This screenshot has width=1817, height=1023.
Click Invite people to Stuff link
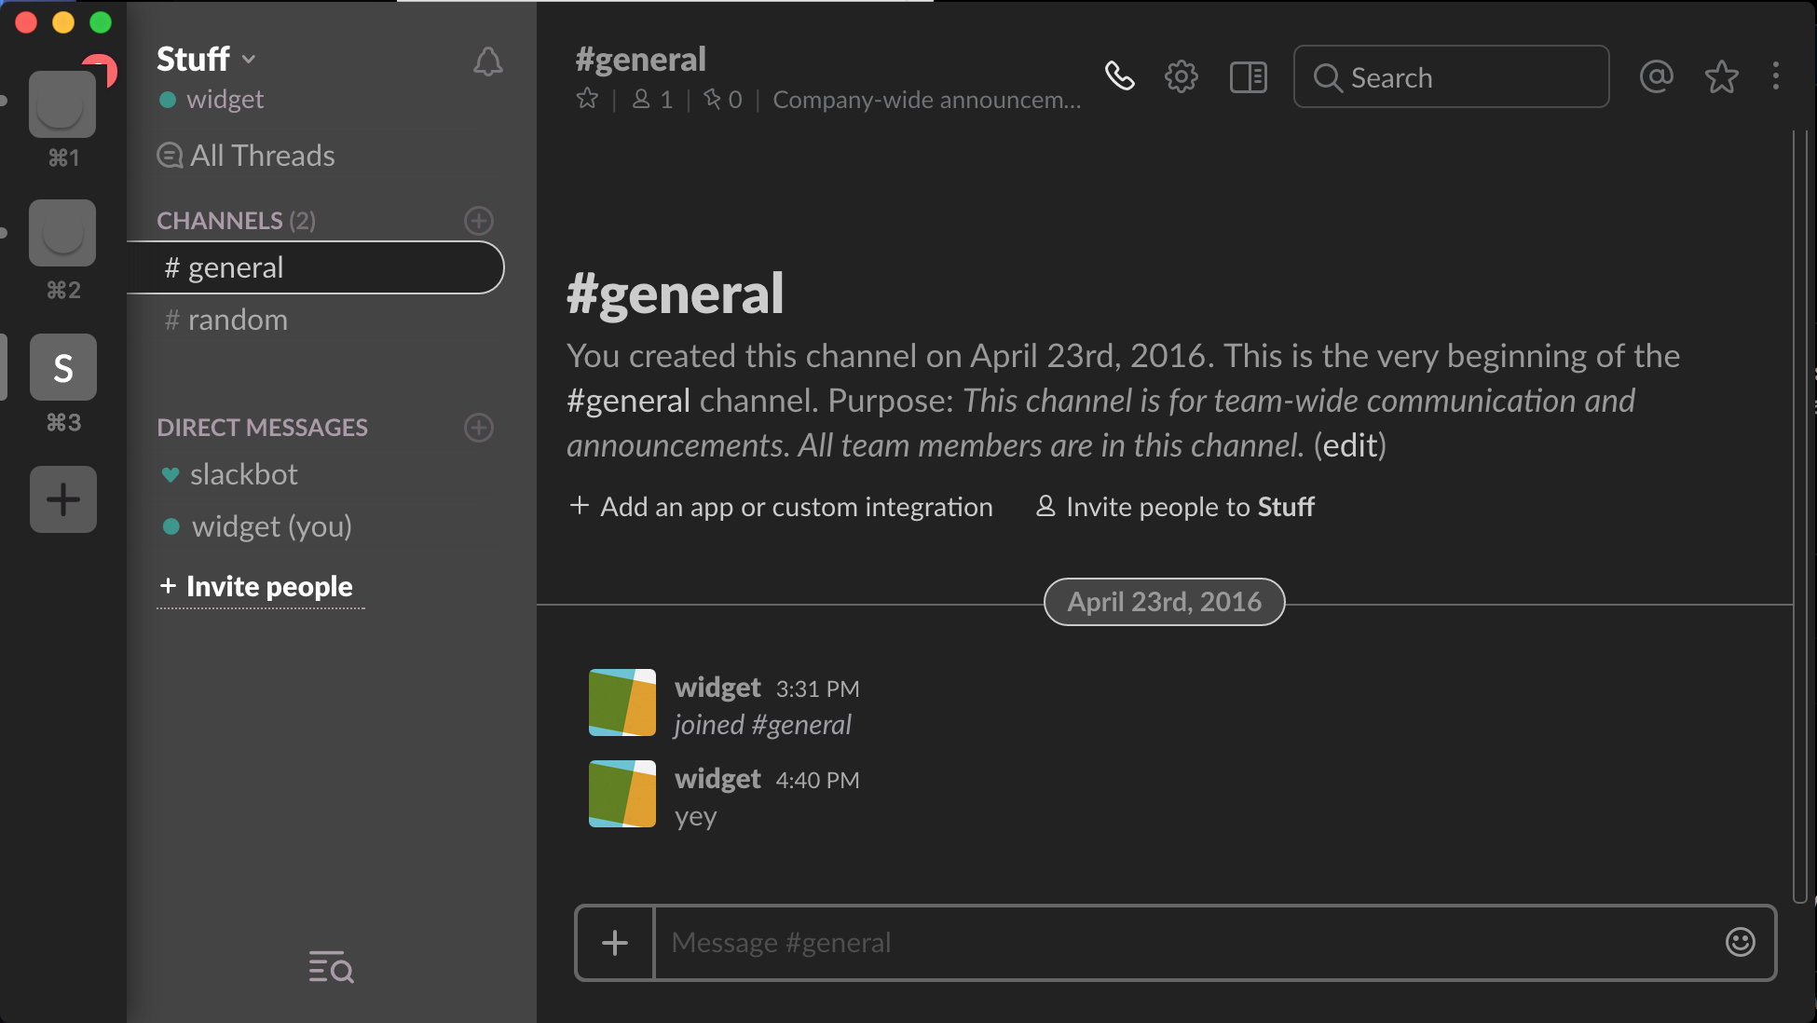1173,507
